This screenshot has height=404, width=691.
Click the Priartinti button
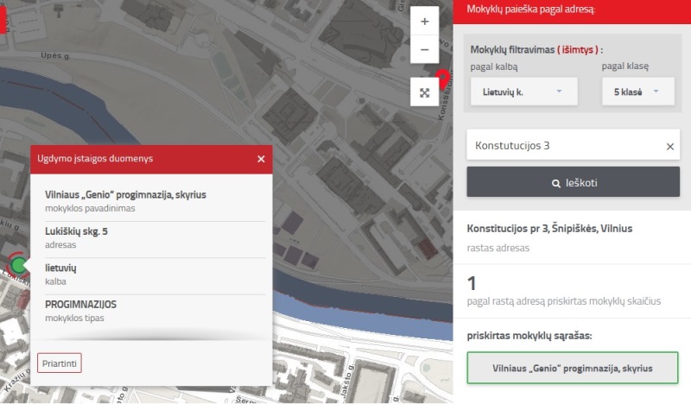click(60, 363)
